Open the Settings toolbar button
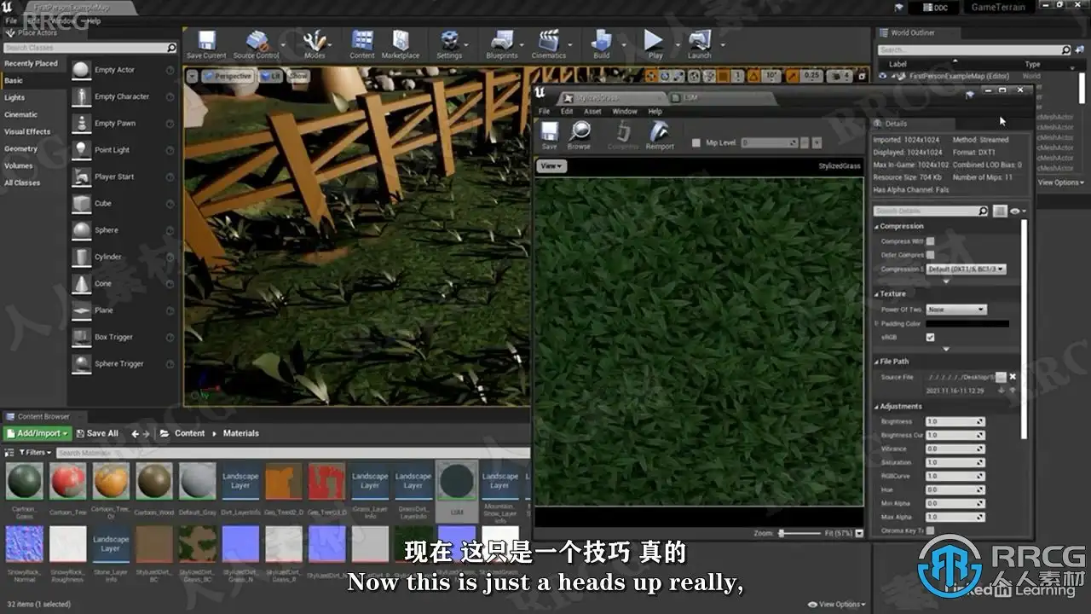 coord(449,45)
